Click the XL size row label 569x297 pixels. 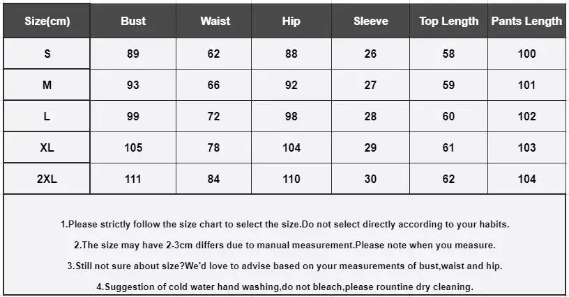pos(47,147)
